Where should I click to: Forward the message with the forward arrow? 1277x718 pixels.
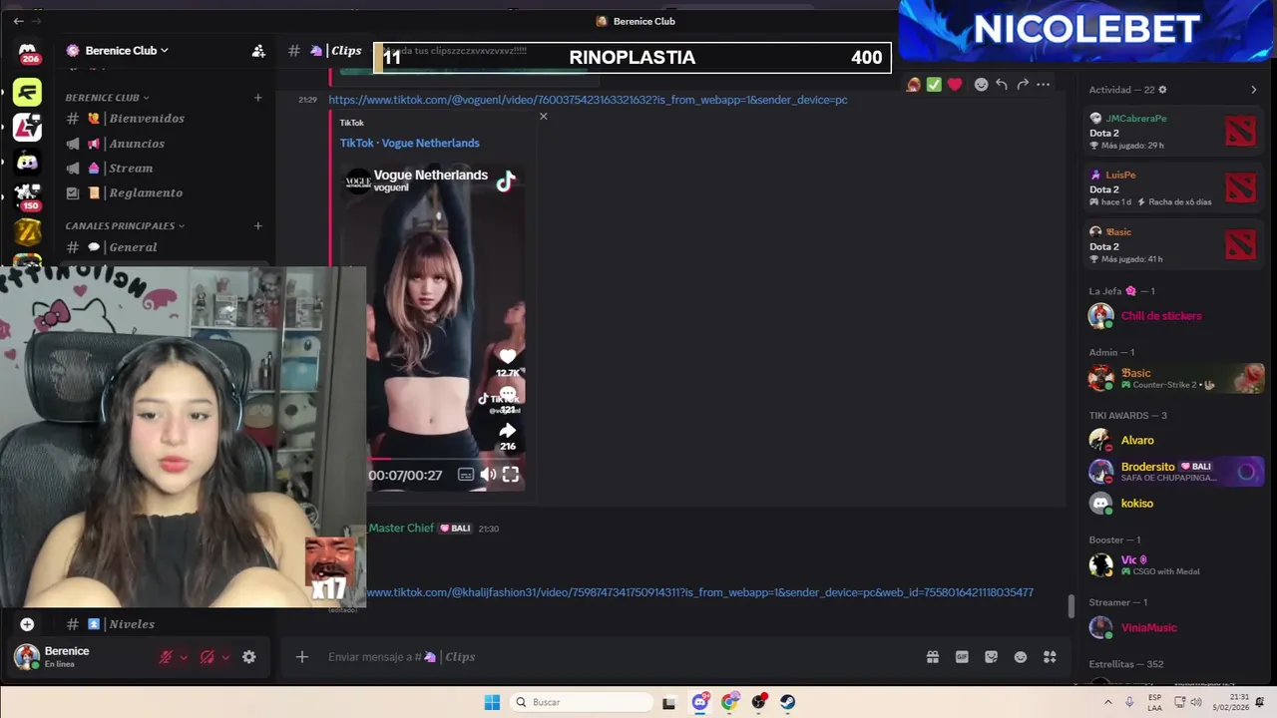(1023, 85)
